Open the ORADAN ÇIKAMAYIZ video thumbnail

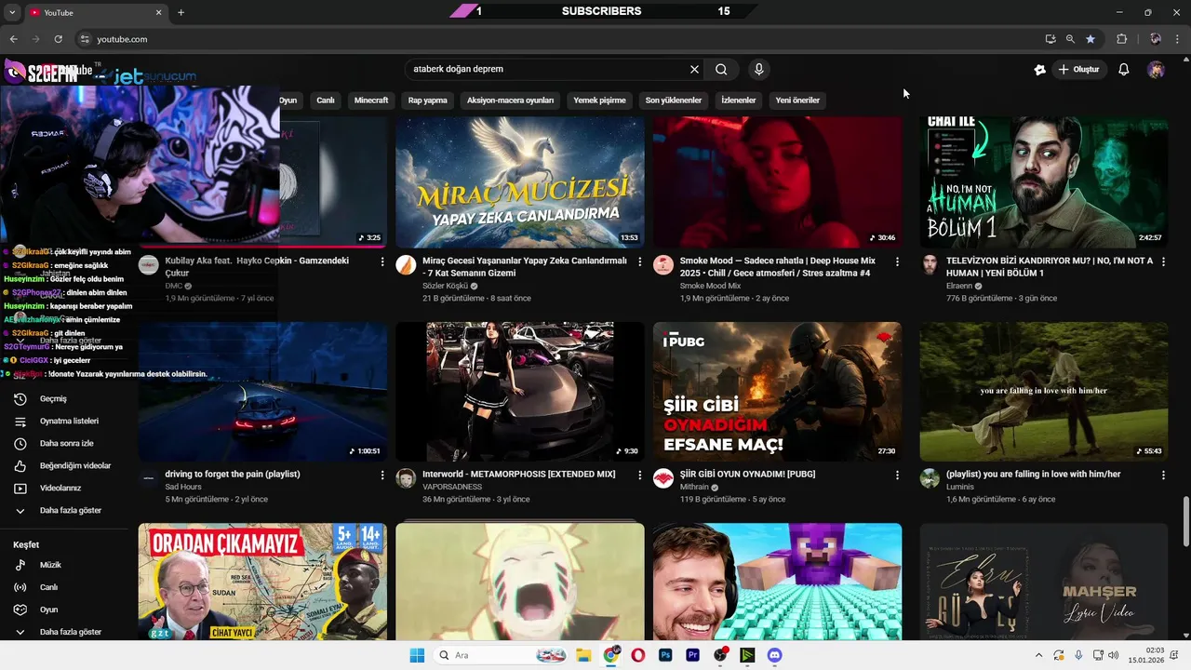click(262, 582)
